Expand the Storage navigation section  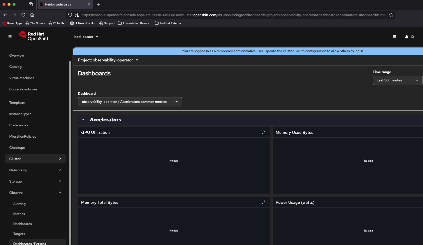point(36,181)
